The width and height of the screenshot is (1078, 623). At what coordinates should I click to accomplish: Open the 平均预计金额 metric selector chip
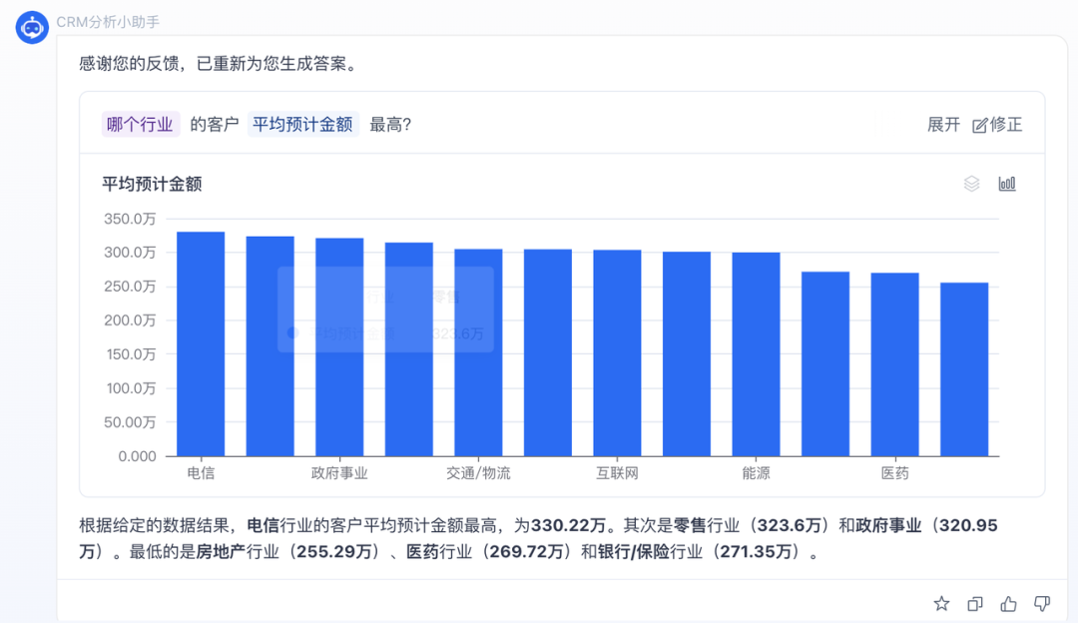tap(303, 124)
